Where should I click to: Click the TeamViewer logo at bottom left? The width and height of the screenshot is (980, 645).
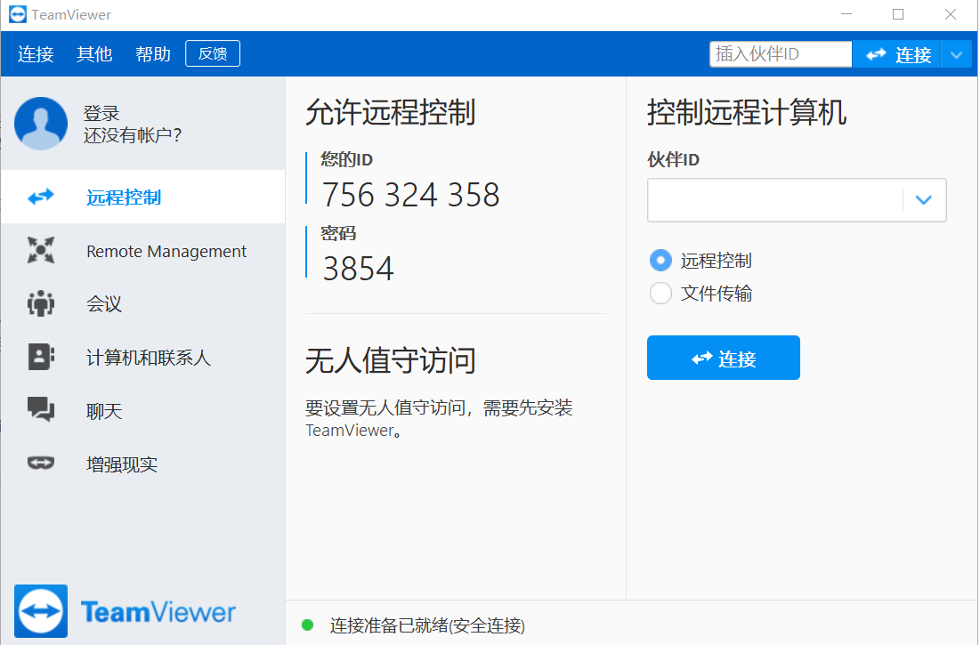(125, 611)
